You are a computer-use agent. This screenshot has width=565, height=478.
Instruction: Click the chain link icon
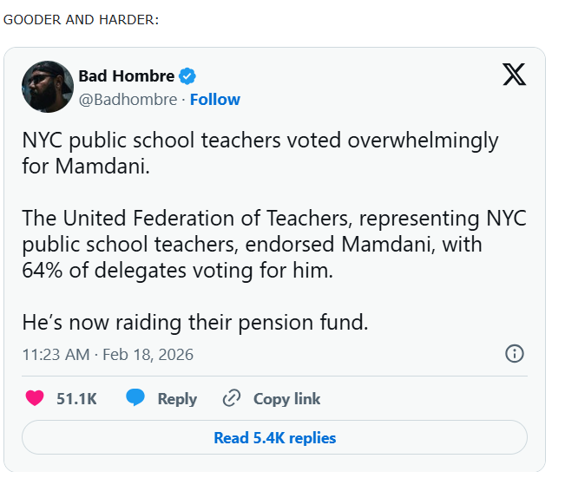[231, 399]
